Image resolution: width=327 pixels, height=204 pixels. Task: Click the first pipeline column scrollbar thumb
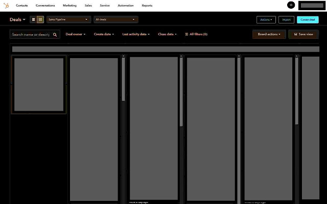tap(123, 80)
